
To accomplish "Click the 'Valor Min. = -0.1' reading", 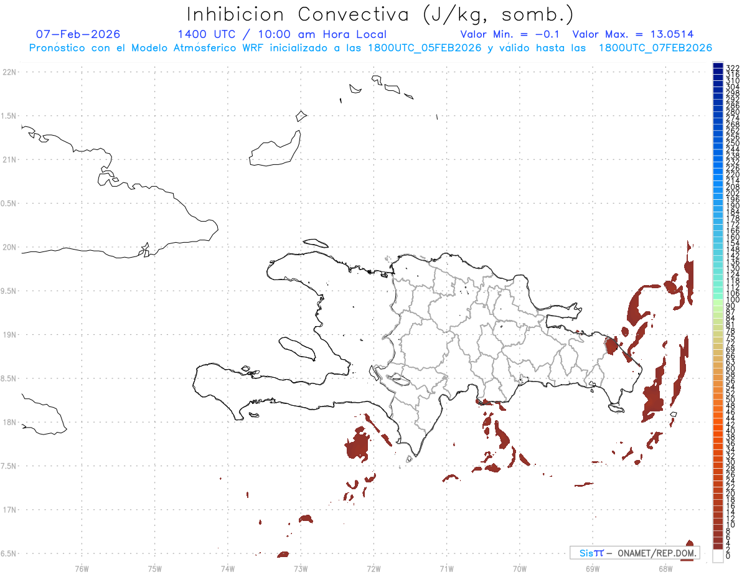I will pyautogui.click(x=510, y=34).
